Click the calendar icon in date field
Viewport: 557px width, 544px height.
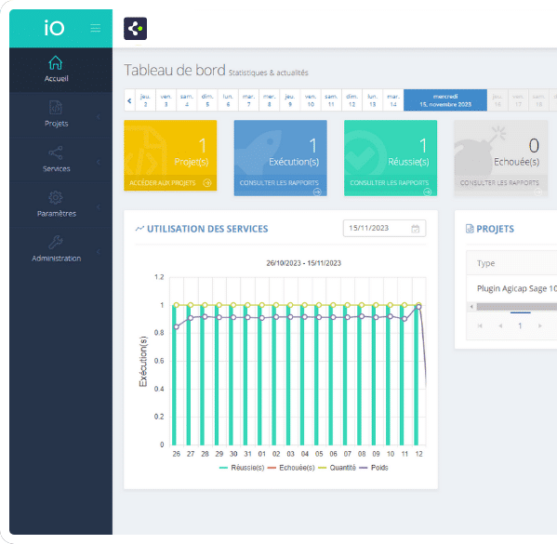(415, 229)
